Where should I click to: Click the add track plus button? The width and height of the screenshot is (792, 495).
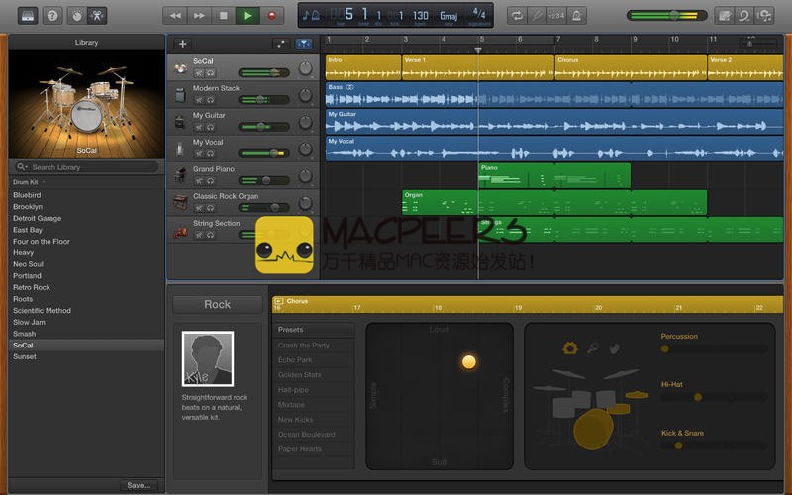click(182, 44)
